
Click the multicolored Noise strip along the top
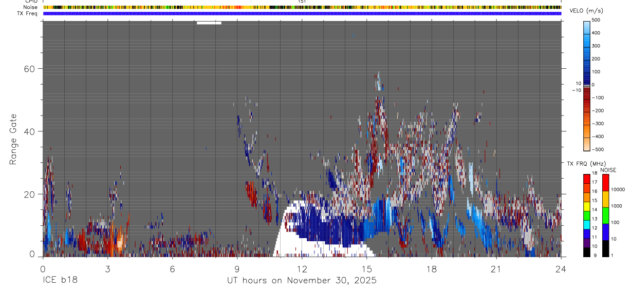pyautogui.click(x=302, y=7)
